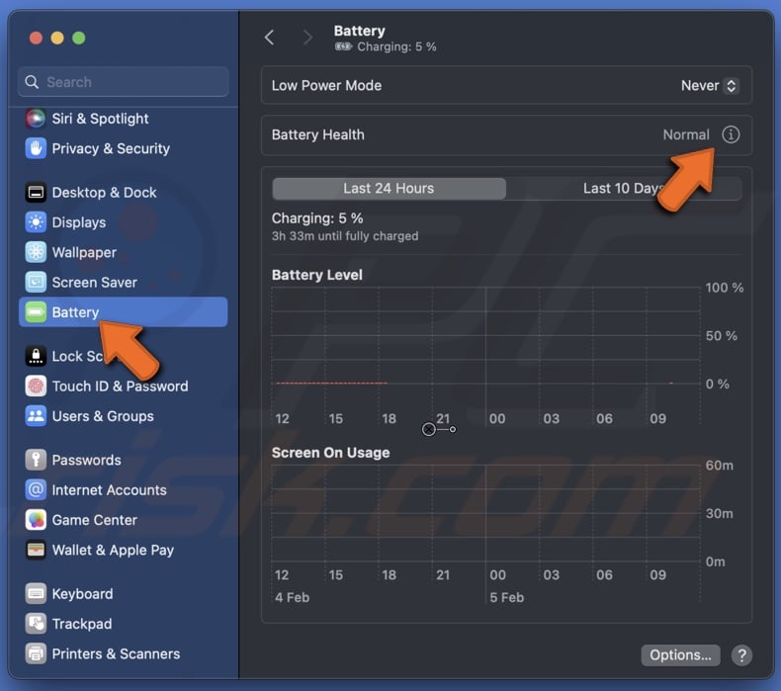Click the Low Power Mode label
Image resolution: width=781 pixels, height=691 pixels.
(x=326, y=86)
